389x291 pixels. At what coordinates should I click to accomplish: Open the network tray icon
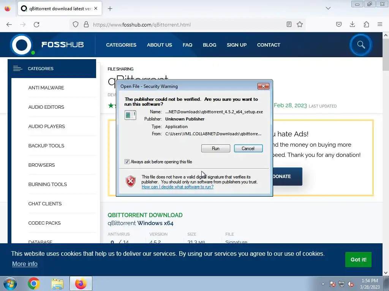coord(342,284)
